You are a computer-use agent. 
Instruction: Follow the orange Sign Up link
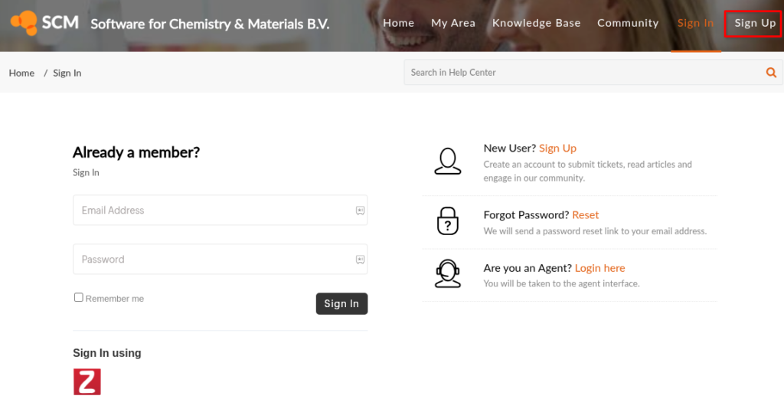(557, 148)
